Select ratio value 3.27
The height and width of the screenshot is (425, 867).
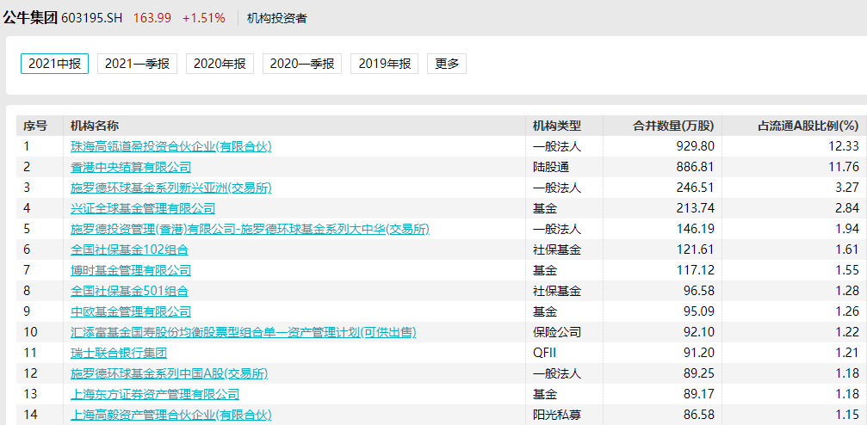tap(847, 188)
